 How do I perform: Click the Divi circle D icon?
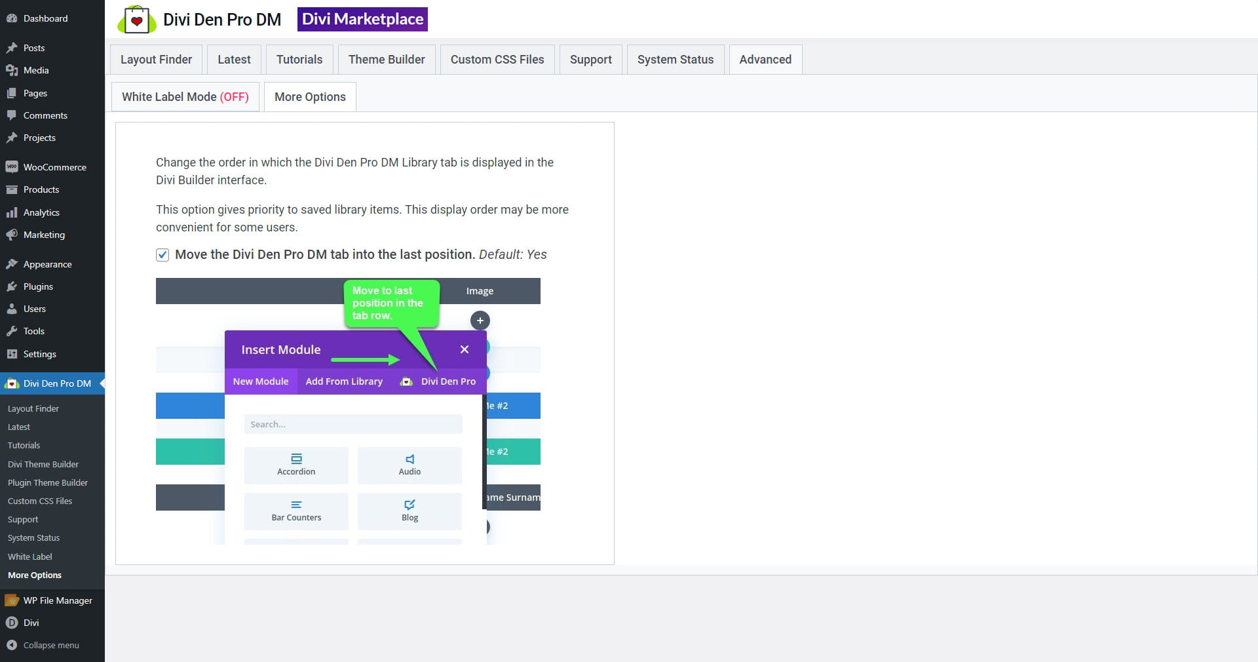(11, 623)
